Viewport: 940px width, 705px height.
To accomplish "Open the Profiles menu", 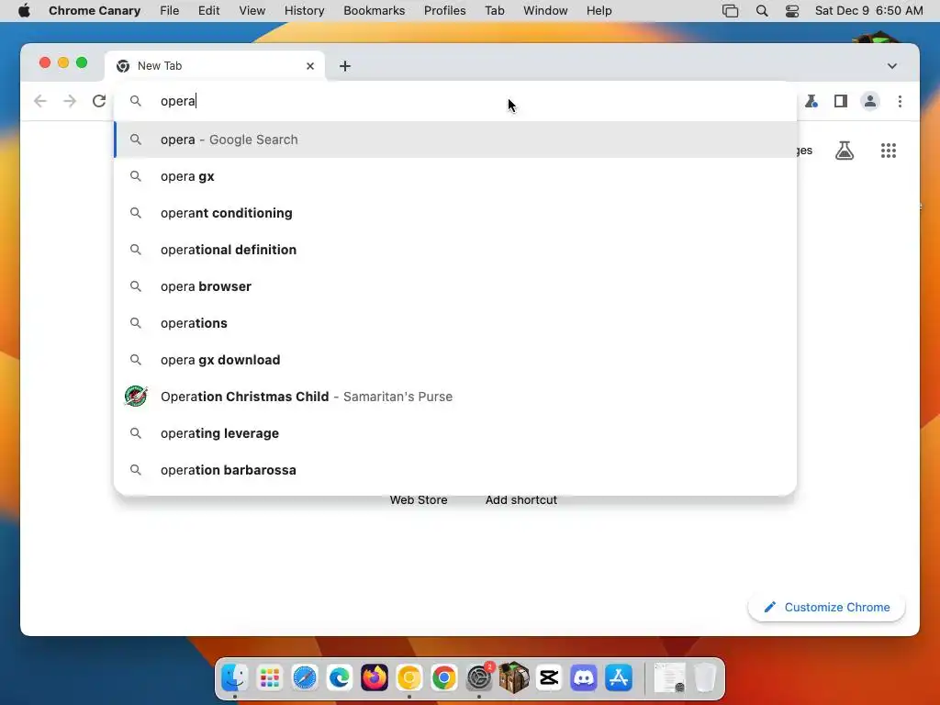I will pos(445,11).
